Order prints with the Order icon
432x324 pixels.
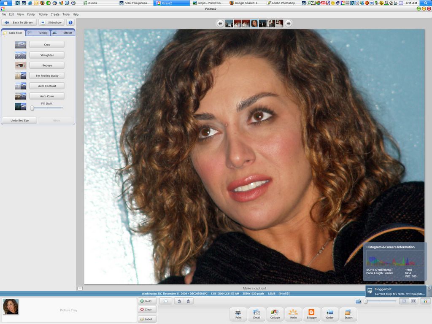(x=330, y=314)
